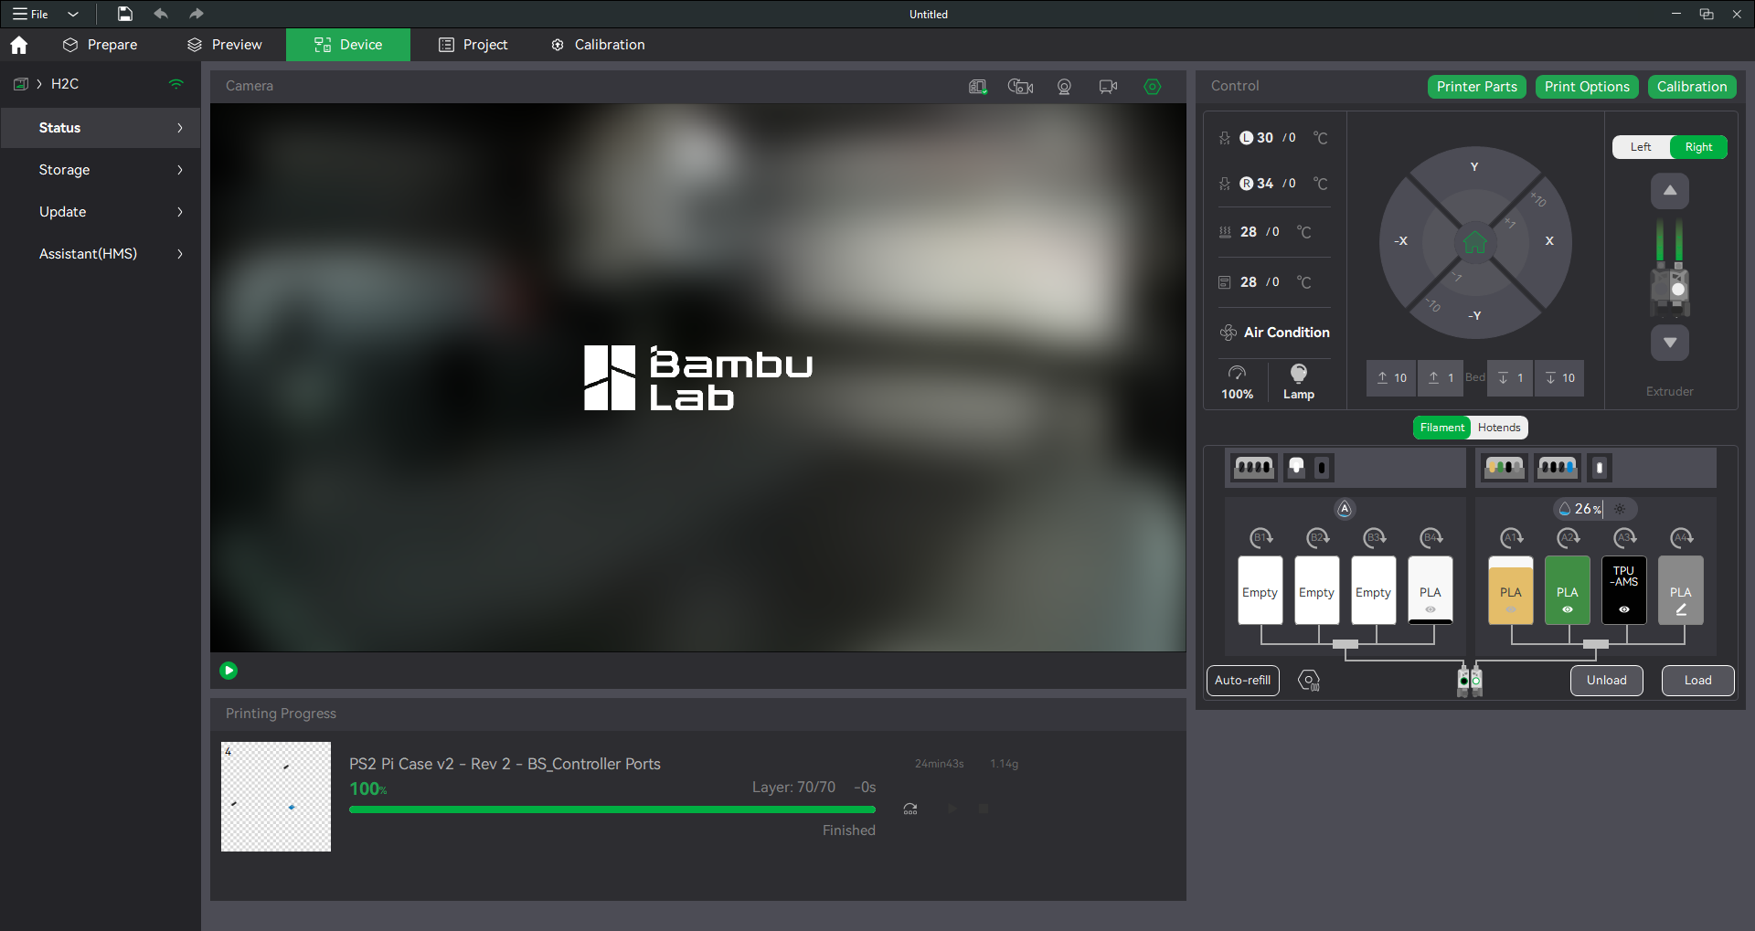Select the Filament toggle

tap(1441, 428)
